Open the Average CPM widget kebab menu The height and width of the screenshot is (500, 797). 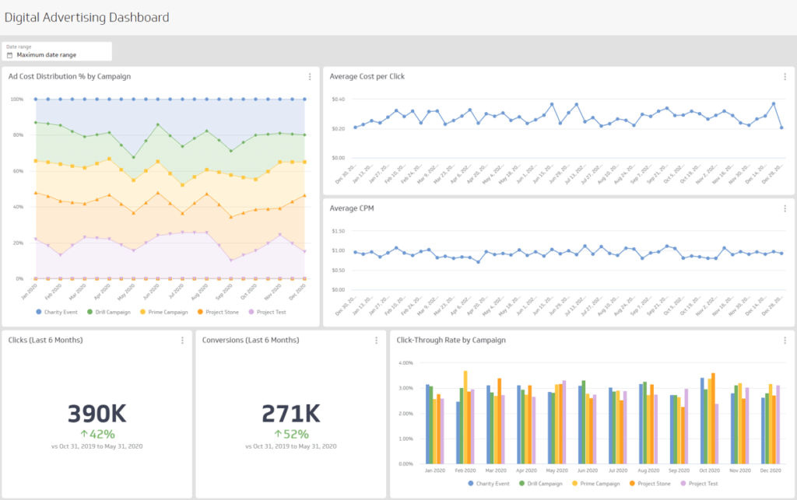coord(785,208)
